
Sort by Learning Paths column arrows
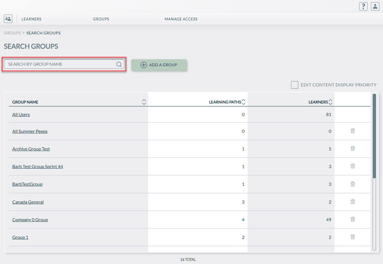243,102
